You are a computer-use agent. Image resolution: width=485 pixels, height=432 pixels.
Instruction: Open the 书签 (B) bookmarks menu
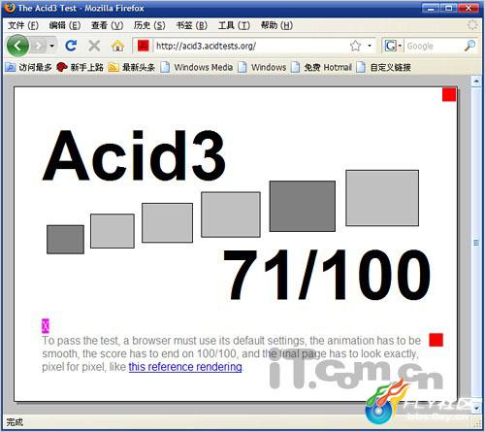pyautogui.click(x=192, y=25)
